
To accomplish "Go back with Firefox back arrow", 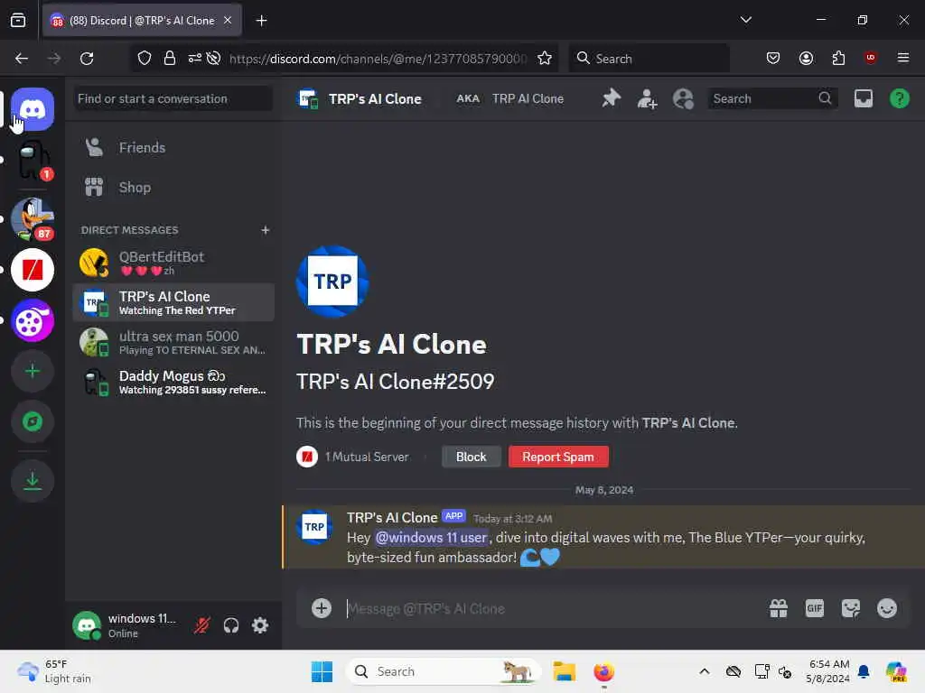I will [22, 59].
